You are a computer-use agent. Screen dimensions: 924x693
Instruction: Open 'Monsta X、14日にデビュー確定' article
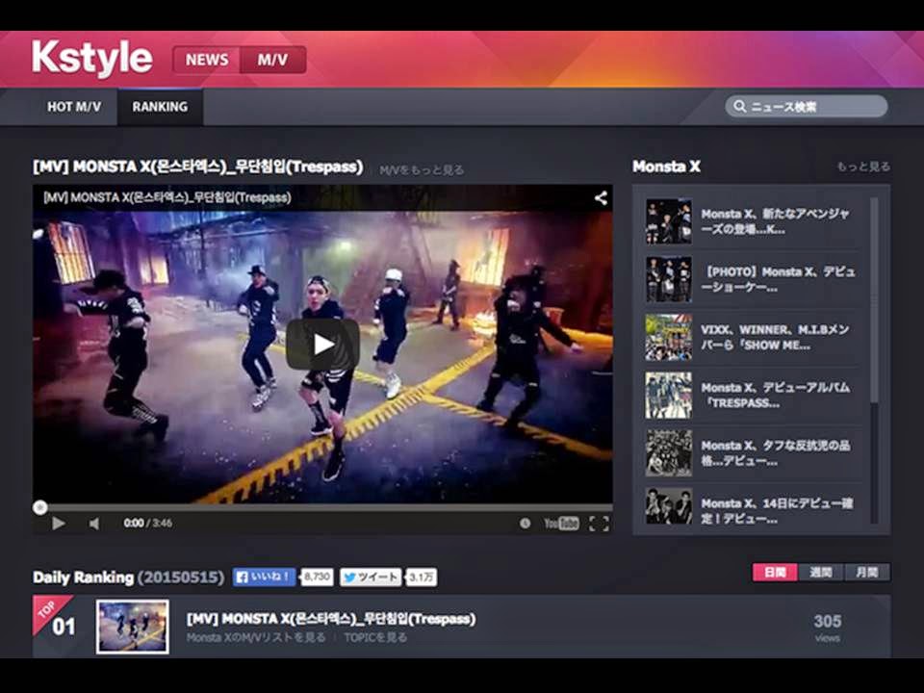pos(777,510)
